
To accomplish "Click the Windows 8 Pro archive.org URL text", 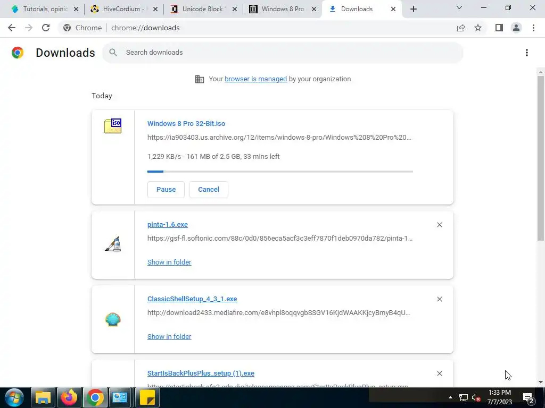I will click(279, 138).
